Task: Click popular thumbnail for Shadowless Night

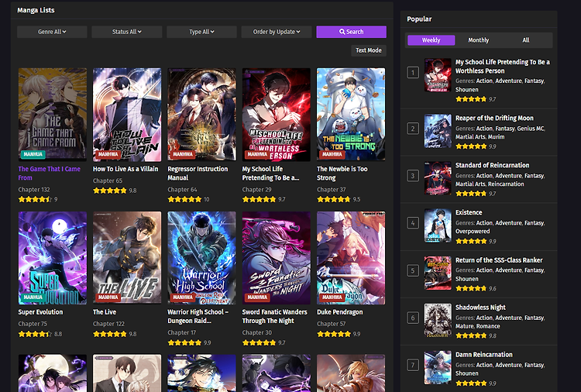Action: click(x=438, y=321)
